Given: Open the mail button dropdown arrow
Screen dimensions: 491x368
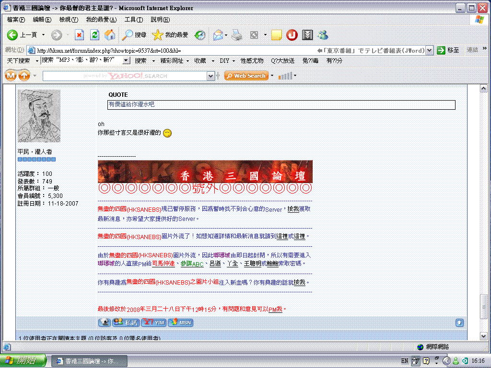Looking at the screenshot, I should point(226,34).
